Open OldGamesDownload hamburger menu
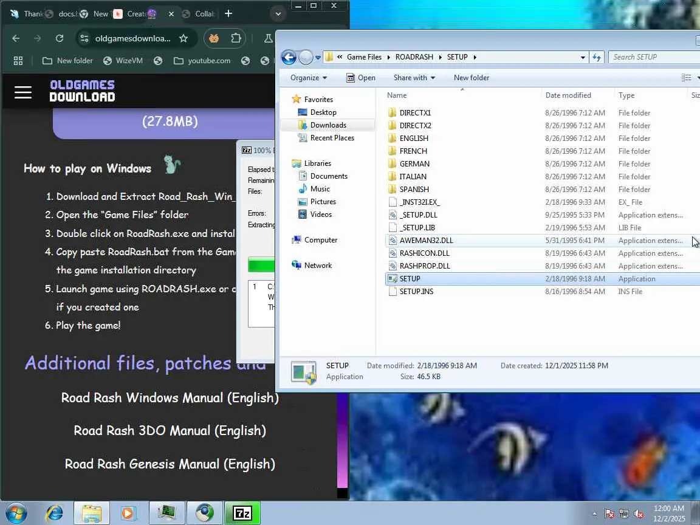This screenshot has height=525, width=700. pyautogui.click(x=22, y=92)
